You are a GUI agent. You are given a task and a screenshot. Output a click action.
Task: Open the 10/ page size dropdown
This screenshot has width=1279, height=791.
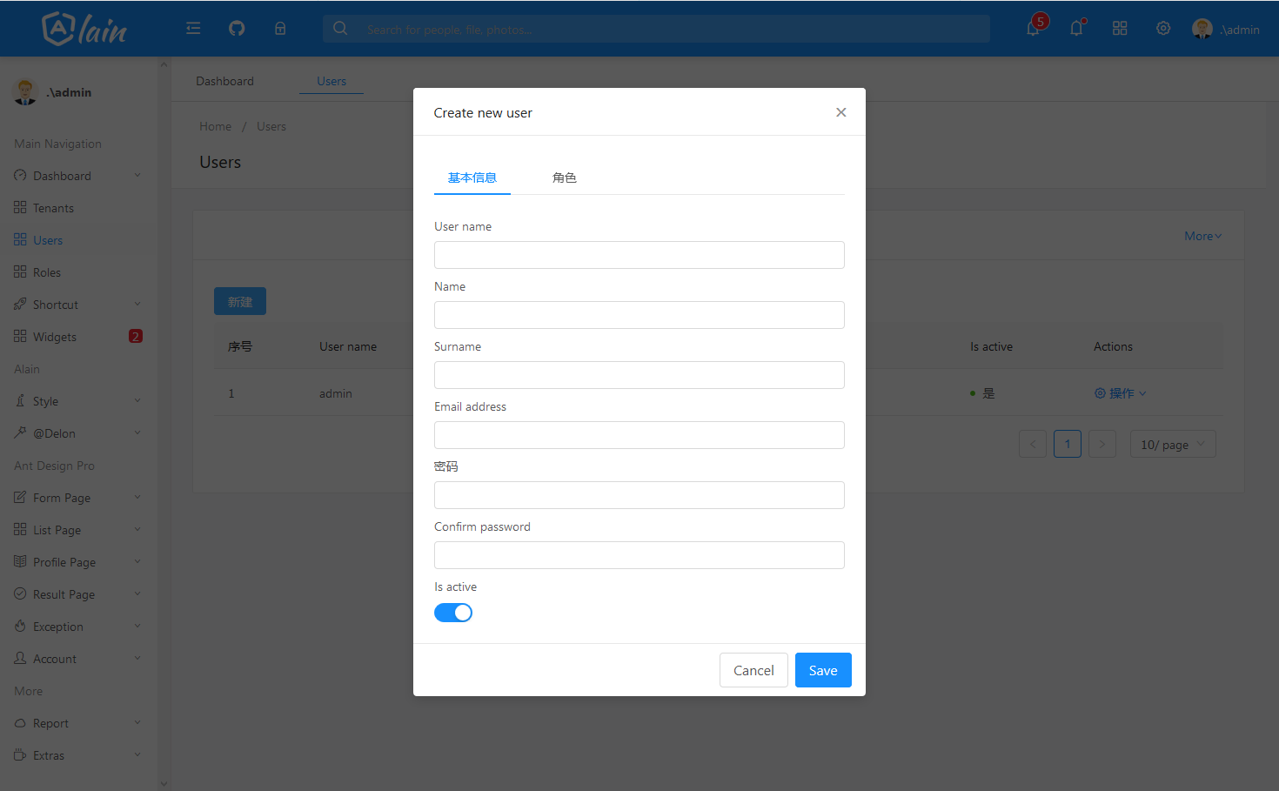[1173, 444]
